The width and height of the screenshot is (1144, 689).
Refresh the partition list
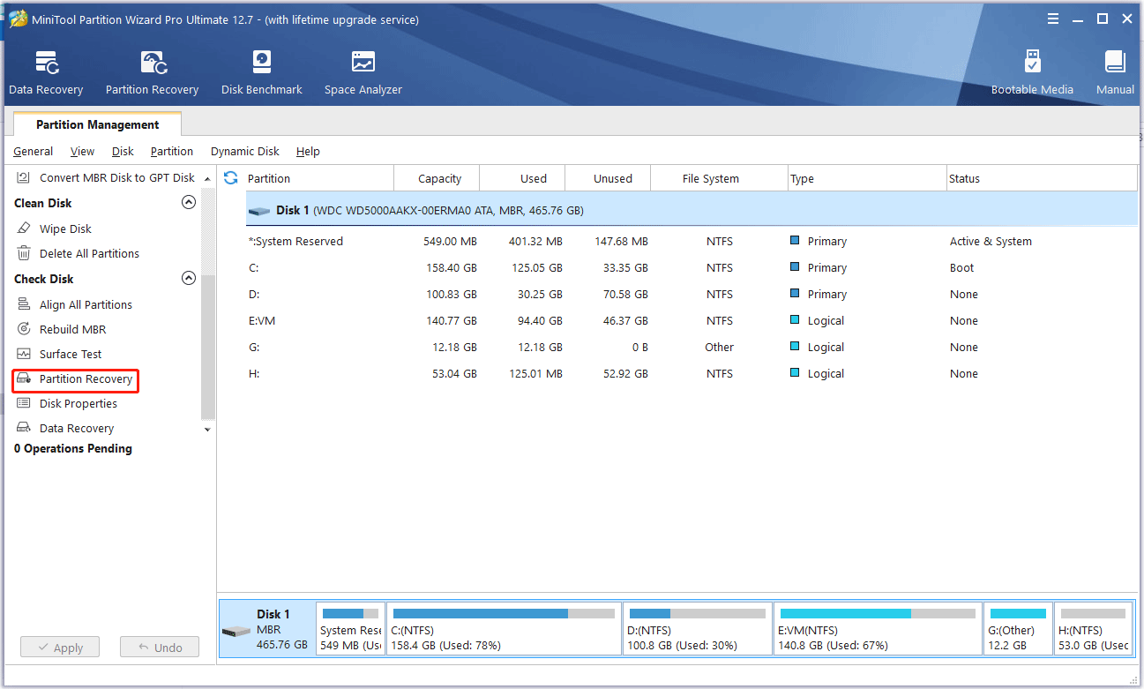[x=229, y=177]
